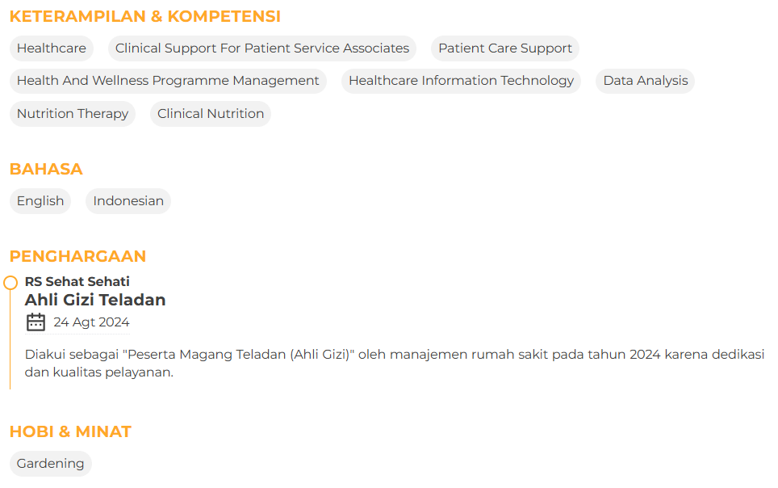Click the Clinical Nutrition tag
Viewport: 778px width, 488px height.
(x=211, y=114)
